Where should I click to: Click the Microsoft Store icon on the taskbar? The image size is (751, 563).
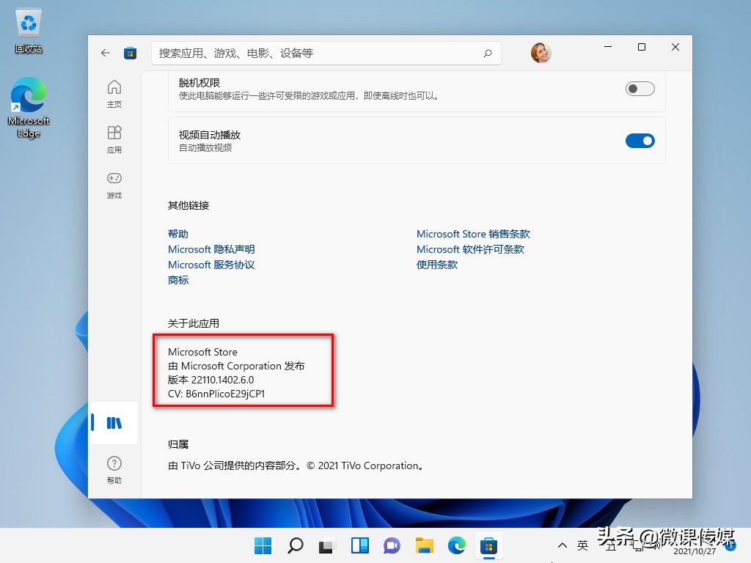[488, 545]
